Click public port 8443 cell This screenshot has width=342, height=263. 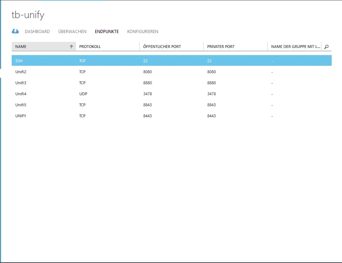[148, 116]
